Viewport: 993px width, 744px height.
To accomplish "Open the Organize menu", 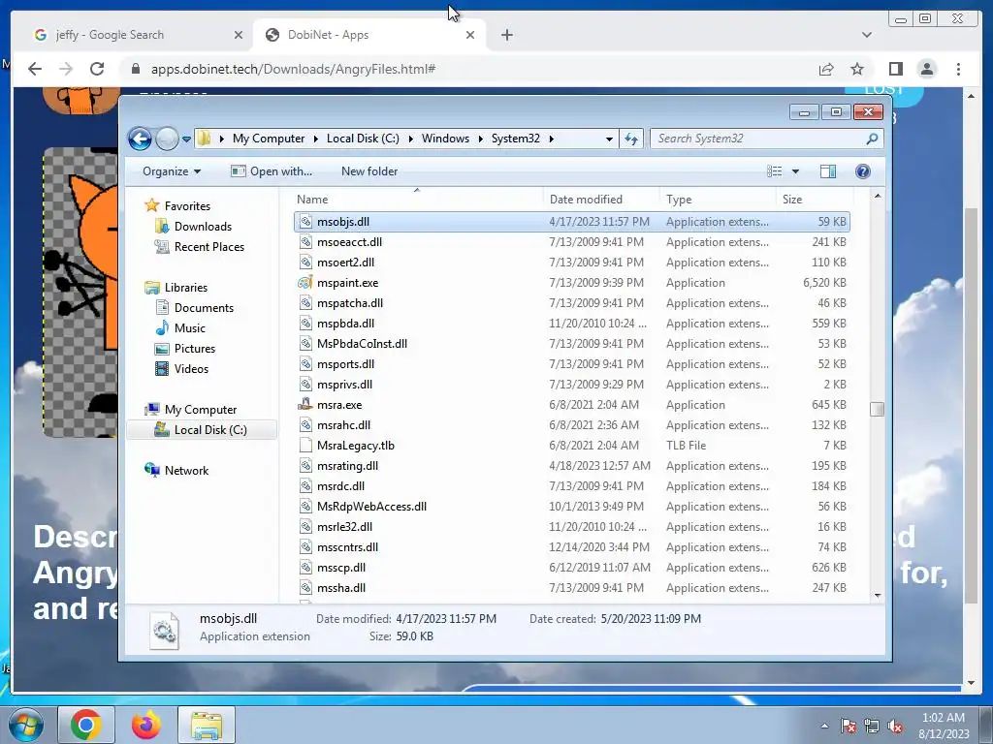I will click(172, 171).
